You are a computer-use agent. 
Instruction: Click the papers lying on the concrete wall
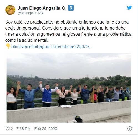(x=65, y=106)
